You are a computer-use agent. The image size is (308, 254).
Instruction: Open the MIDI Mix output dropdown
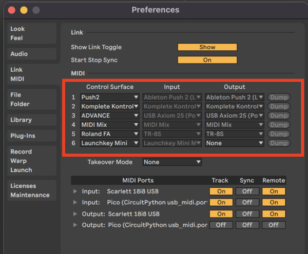tap(235, 125)
